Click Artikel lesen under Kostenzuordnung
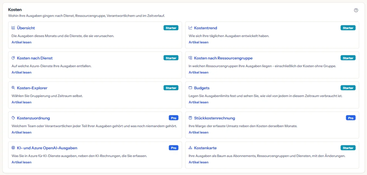This screenshot has height=175, width=367. click(21, 132)
